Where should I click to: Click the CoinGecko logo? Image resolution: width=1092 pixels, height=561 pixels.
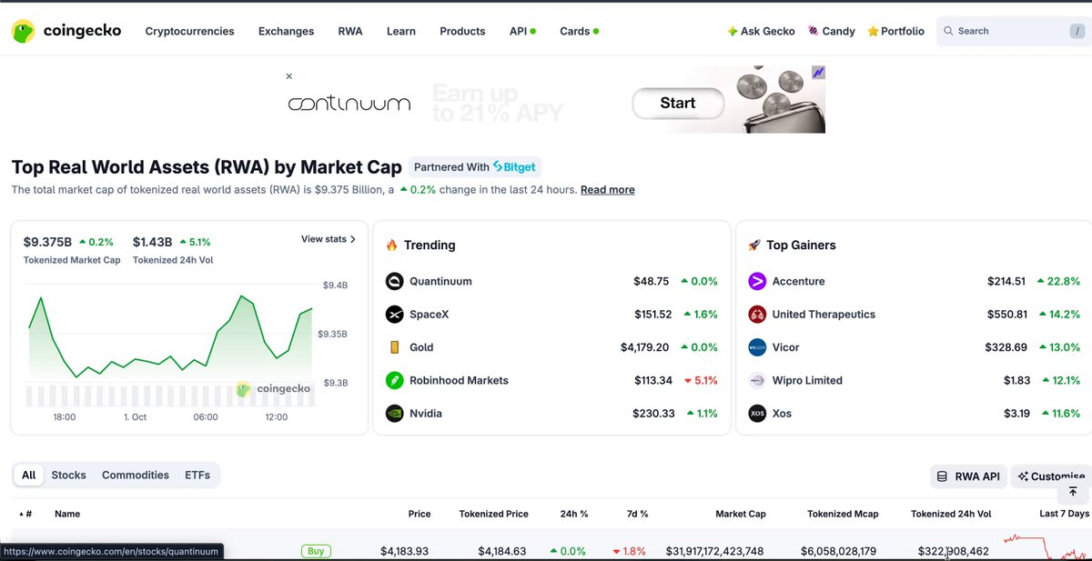[x=68, y=31]
